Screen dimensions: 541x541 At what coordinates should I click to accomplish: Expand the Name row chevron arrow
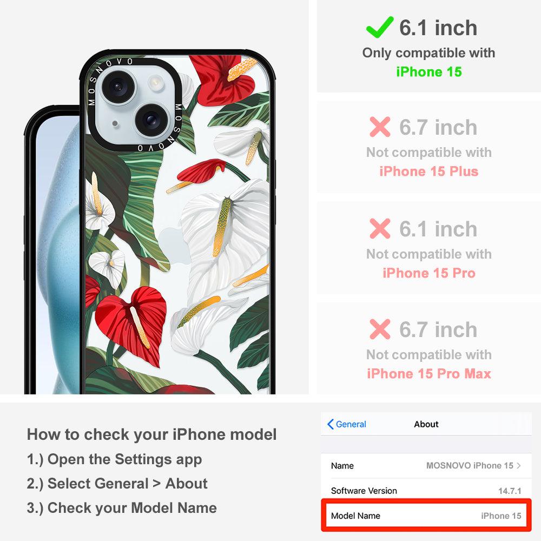click(519, 465)
